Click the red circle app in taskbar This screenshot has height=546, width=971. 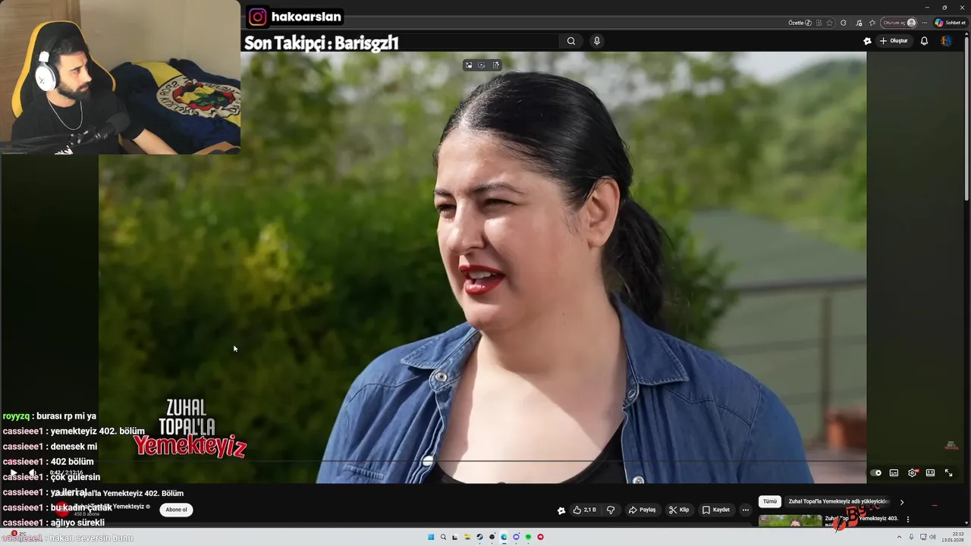coord(540,537)
